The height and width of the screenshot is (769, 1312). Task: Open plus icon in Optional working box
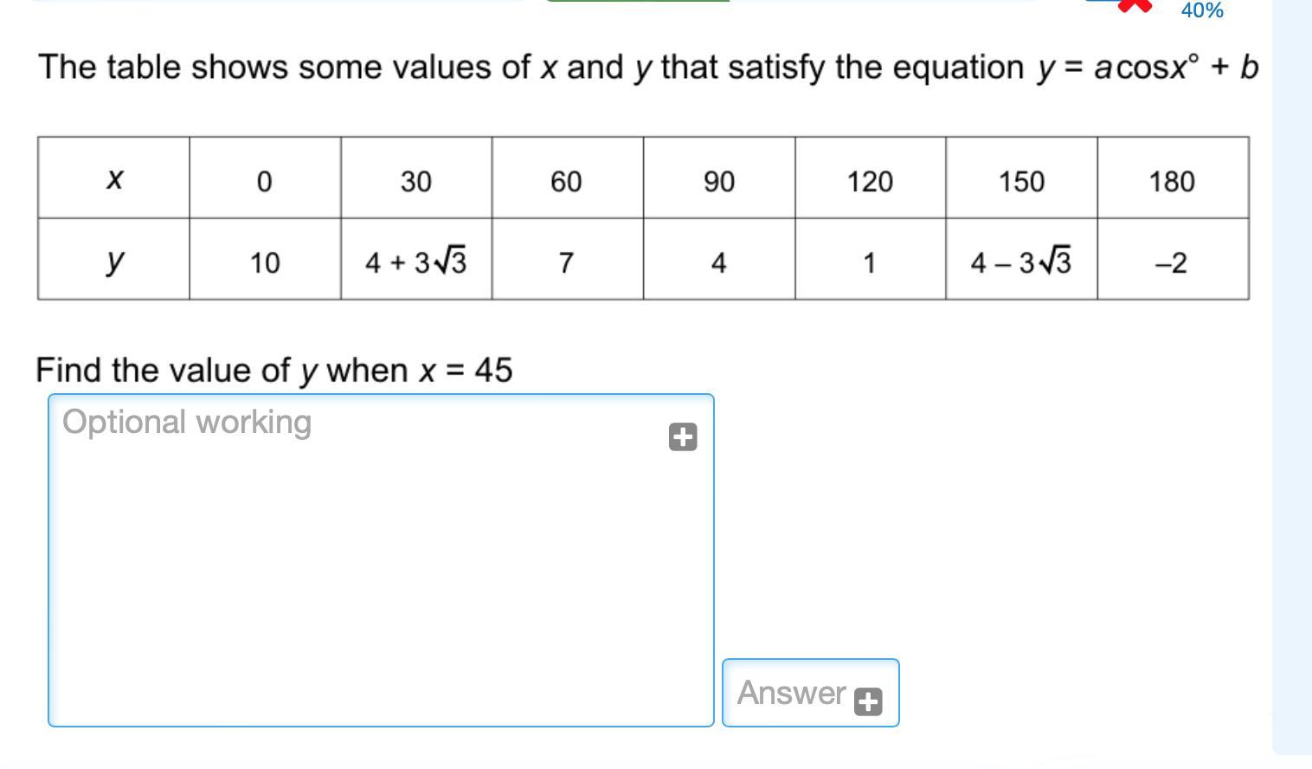click(683, 437)
